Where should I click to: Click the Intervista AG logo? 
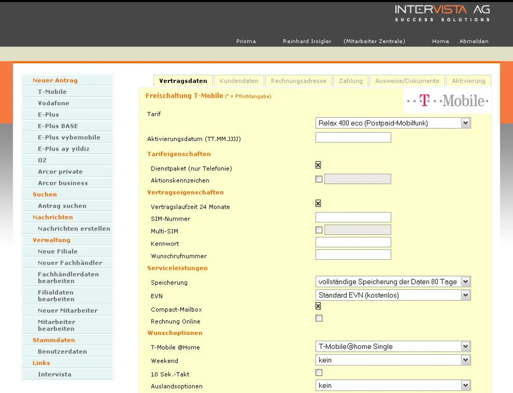(442, 13)
